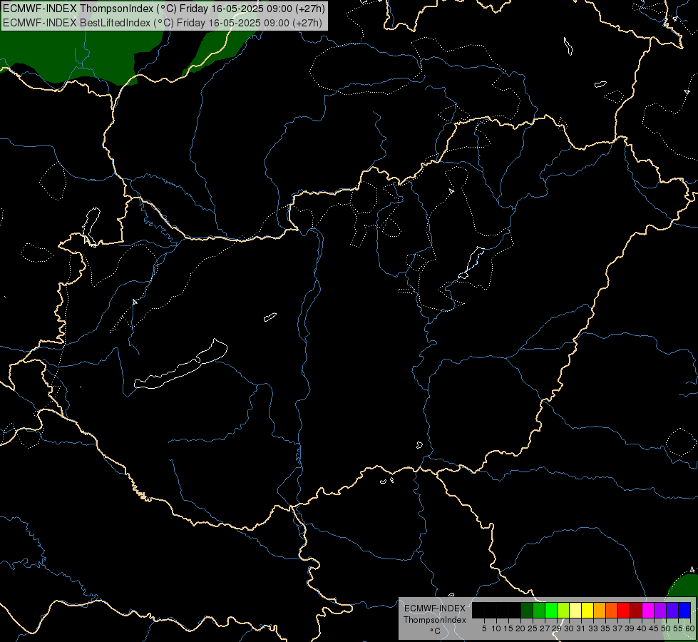This screenshot has width=698, height=642.
Task: Click the large elongated lake outline on map
Action: point(180,365)
